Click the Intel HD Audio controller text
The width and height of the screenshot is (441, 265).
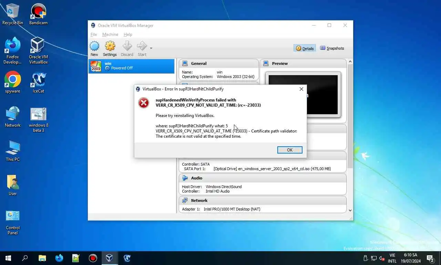coord(217,191)
